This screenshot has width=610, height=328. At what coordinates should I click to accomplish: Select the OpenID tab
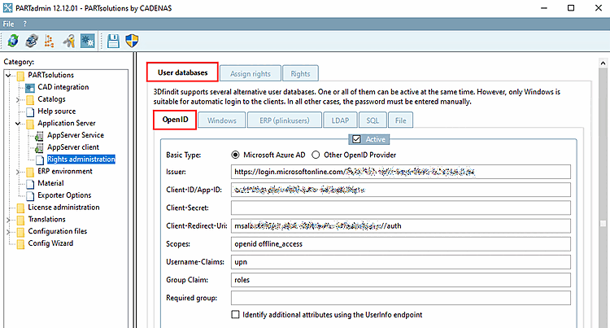point(175,120)
